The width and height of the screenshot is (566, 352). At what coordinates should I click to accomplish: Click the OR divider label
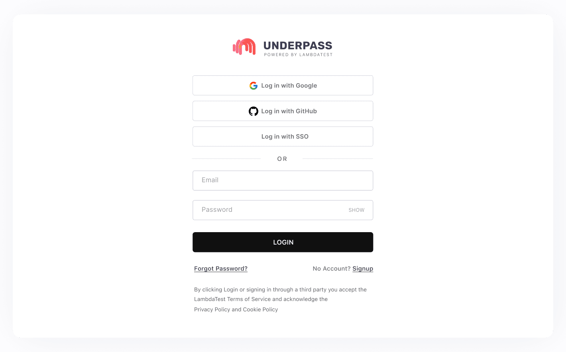(x=282, y=158)
